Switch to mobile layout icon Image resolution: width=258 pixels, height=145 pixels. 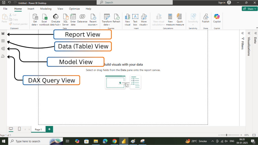tap(19, 129)
